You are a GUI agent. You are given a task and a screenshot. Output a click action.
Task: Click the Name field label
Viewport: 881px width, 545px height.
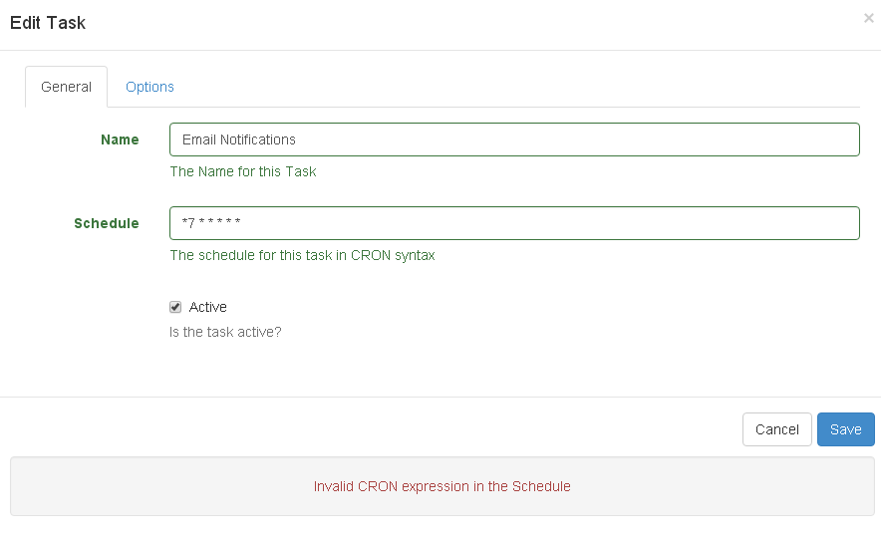[120, 139]
